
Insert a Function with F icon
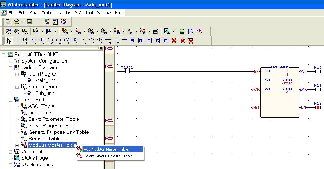point(166,41)
